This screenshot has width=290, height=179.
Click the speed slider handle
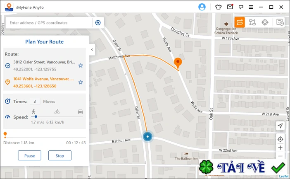point(36,117)
